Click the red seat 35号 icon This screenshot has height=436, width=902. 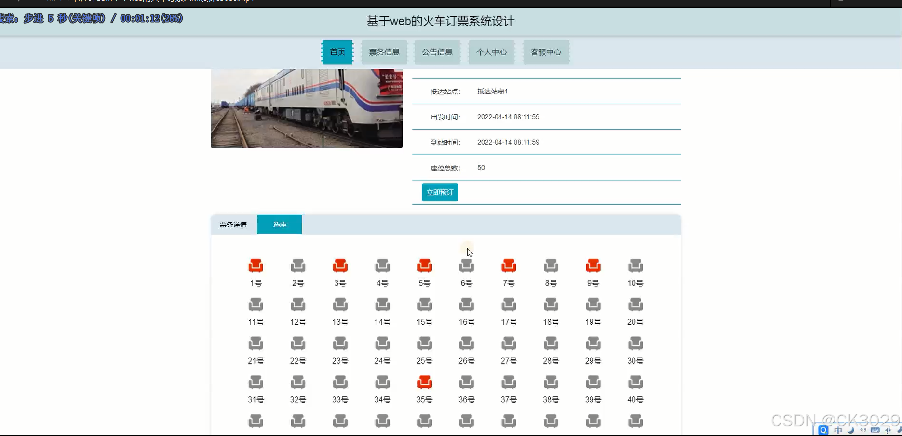425,383
